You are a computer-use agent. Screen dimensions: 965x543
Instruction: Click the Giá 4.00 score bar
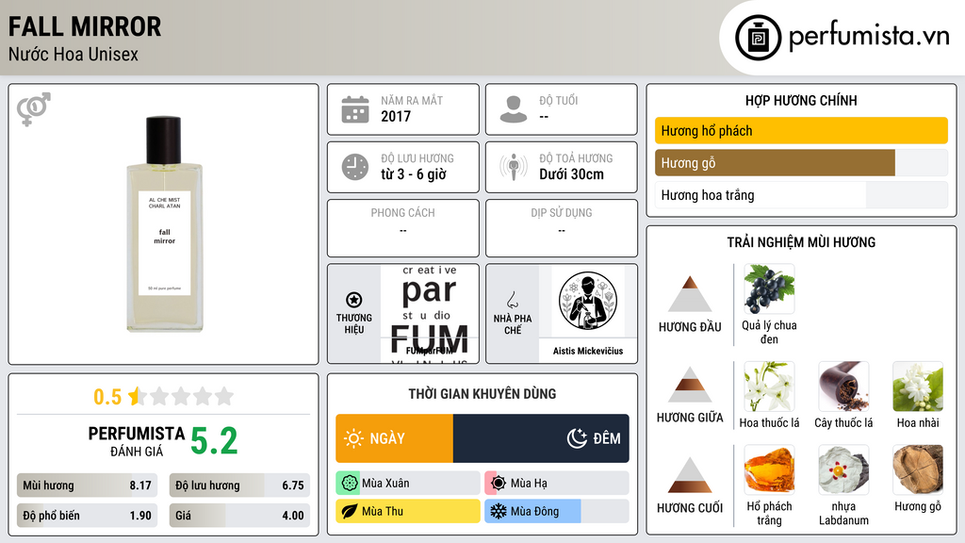pyautogui.click(x=239, y=516)
